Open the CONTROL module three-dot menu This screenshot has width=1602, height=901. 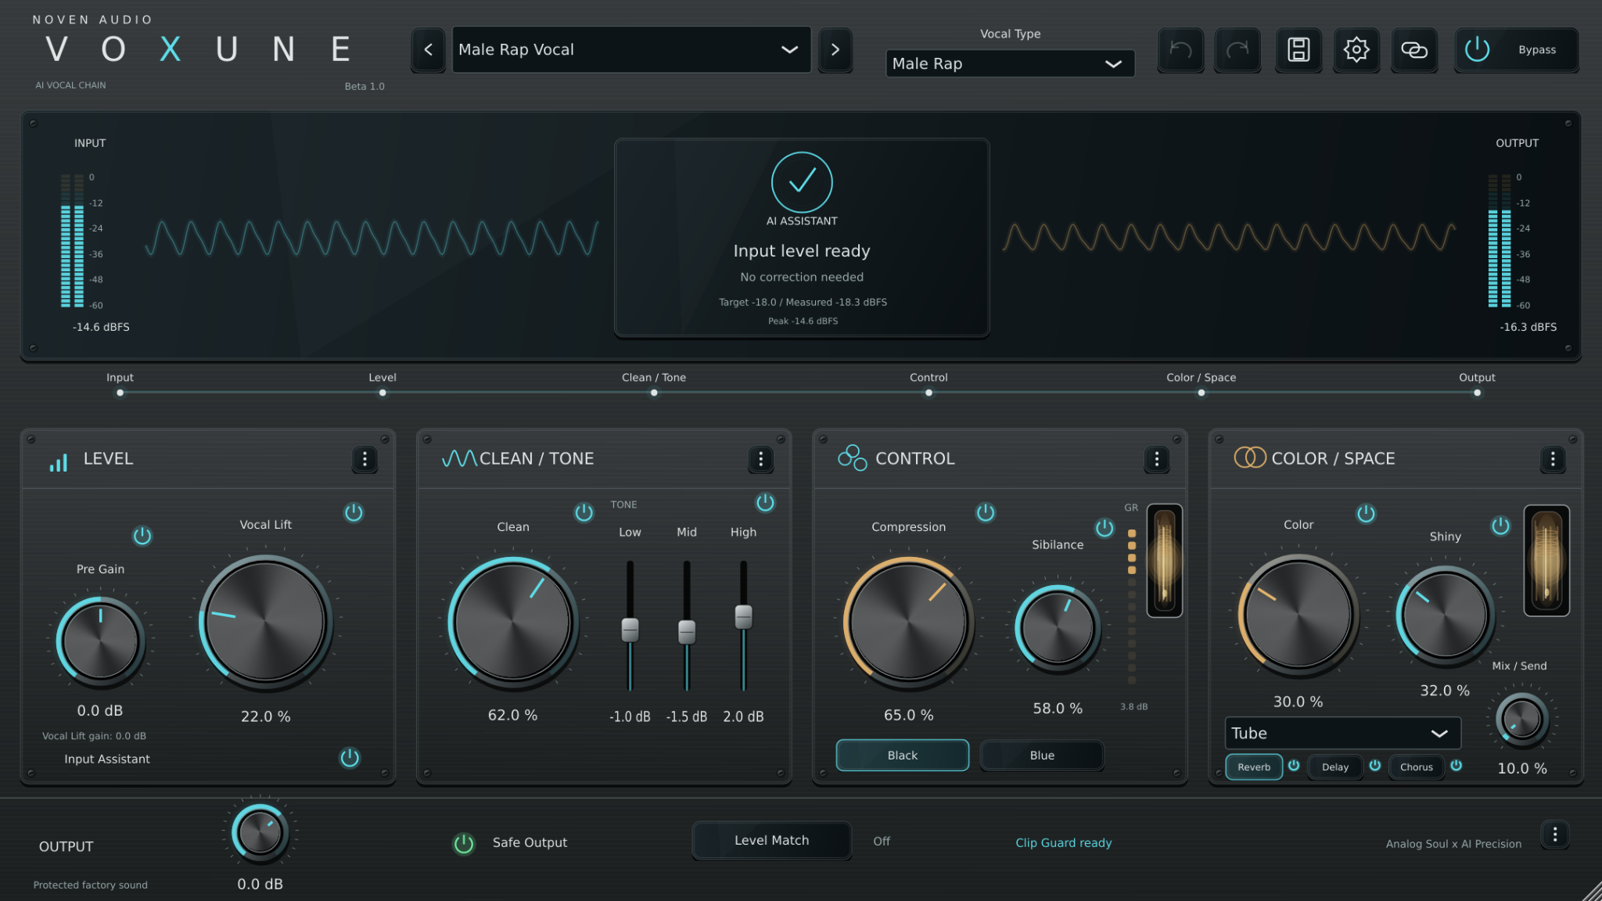[x=1156, y=459]
